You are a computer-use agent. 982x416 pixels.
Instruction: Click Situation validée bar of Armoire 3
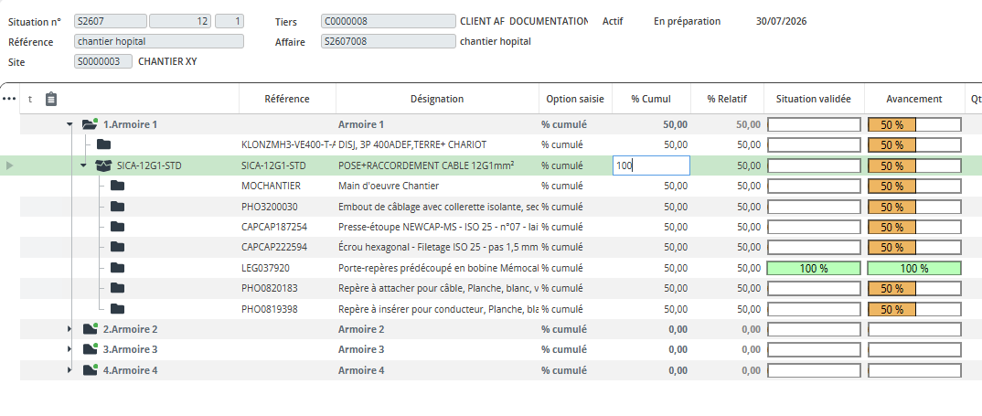point(814,349)
